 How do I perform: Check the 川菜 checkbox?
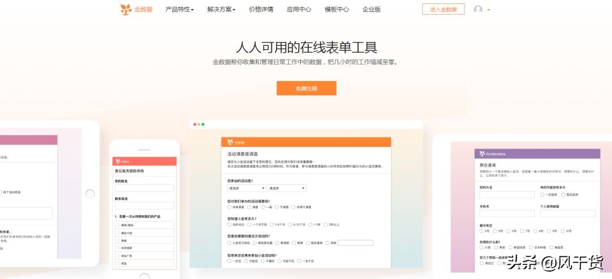click(x=482, y=247)
